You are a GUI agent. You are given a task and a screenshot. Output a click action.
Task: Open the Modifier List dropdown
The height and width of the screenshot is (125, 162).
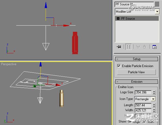pyautogui.click(x=157, y=12)
